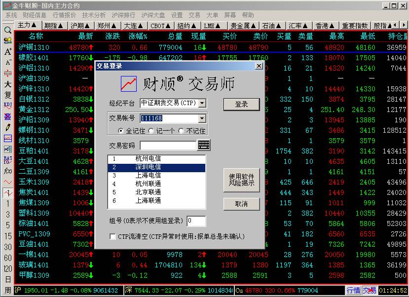Viewport: 409px width, 297px height.
Task: Choose the 30-minute period in left toolbar
Action: click(8, 247)
